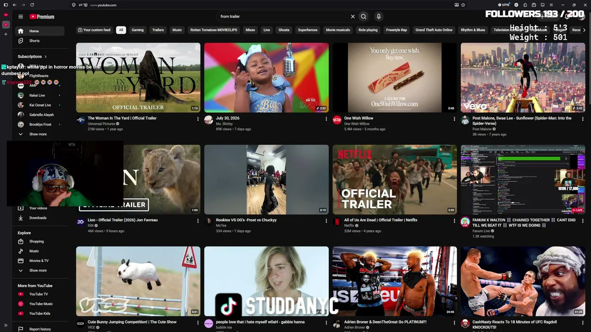
Task: Play All of Us Are Dead Netflix thumbnail
Action: coord(395,179)
